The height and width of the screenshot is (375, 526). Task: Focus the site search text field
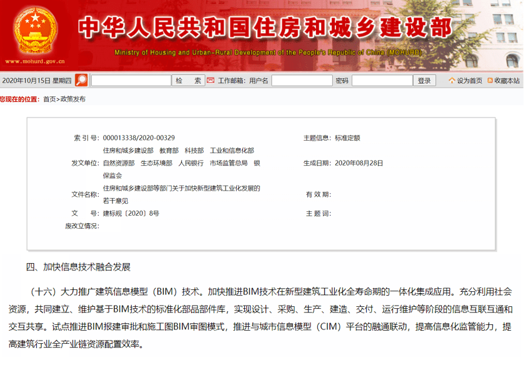tap(131, 81)
